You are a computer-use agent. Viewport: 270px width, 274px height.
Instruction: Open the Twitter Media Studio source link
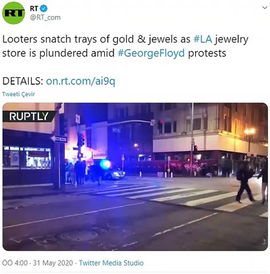[111, 263]
